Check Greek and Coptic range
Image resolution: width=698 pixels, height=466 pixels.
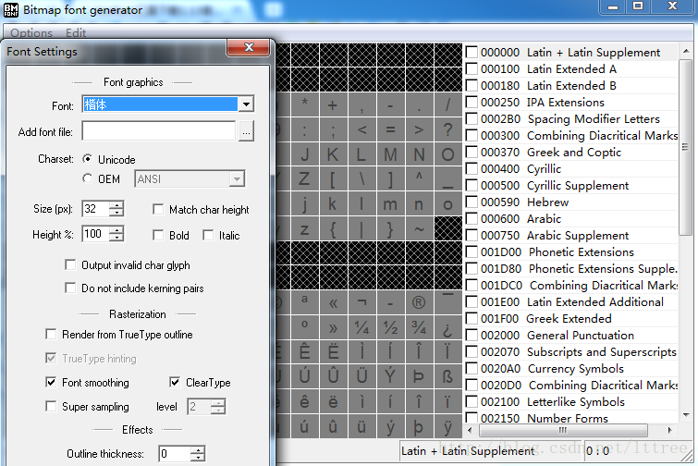471,153
